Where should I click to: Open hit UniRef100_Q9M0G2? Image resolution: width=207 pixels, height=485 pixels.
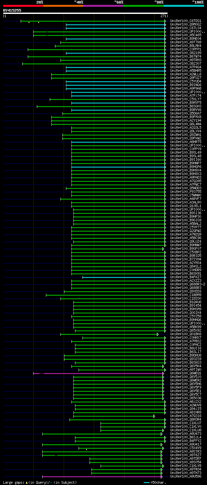click(x=185, y=25)
